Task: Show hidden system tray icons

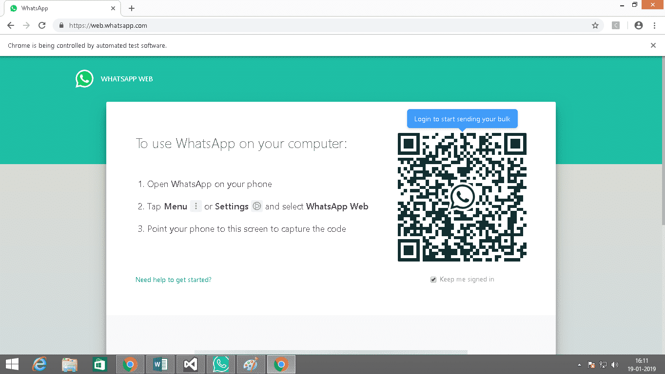Action: click(x=579, y=365)
